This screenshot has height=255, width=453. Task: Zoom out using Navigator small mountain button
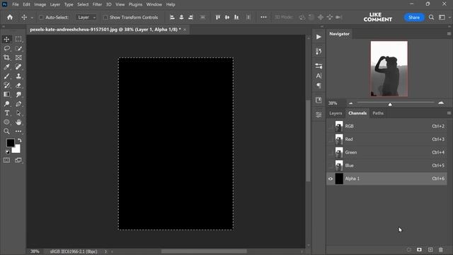click(351, 103)
